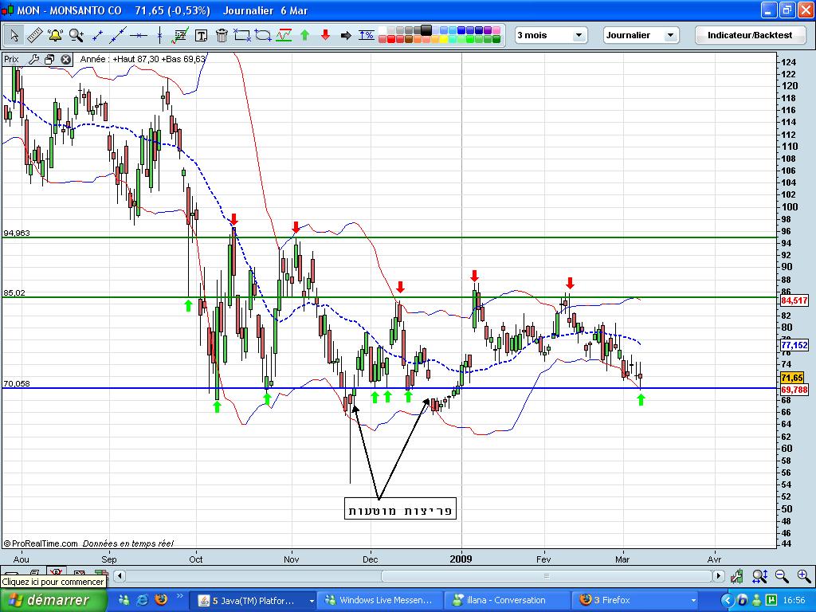Image resolution: width=816 pixels, height=612 pixels.
Task: Expand the Java(TM) Platform taskbar group arrow
Action: 312,601
